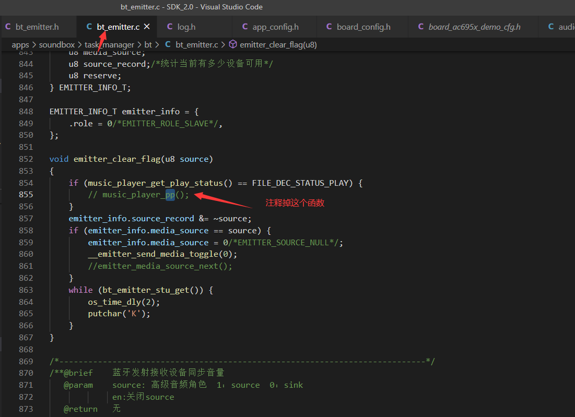Click line number 863 in the gutter

(26, 290)
